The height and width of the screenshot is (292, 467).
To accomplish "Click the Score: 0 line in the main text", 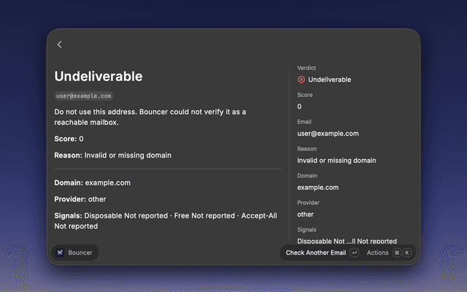I will 69,139.
